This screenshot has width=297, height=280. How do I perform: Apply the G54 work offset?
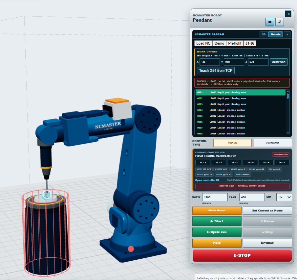pyautogui.click(x=279, y=62)
